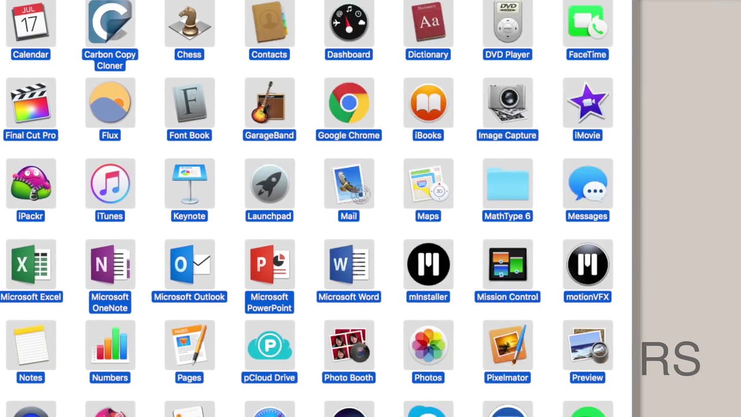Click the "Microsoft Outlook" name label

coord(189,297)
